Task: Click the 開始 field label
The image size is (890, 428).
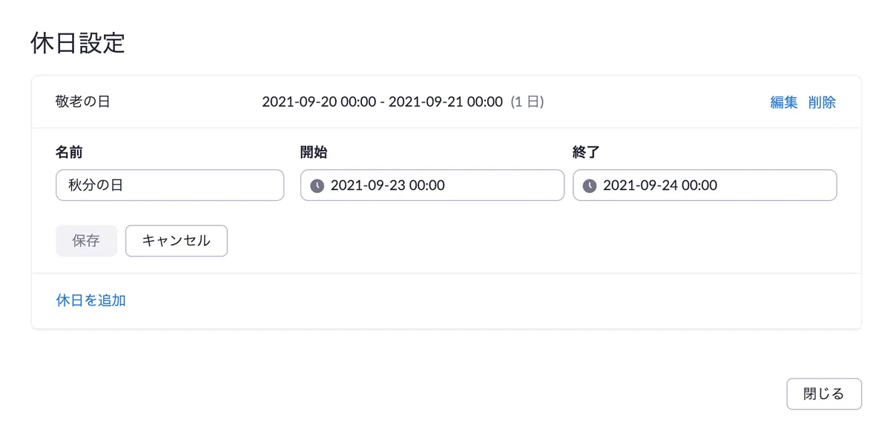Action: click(314, 153)
